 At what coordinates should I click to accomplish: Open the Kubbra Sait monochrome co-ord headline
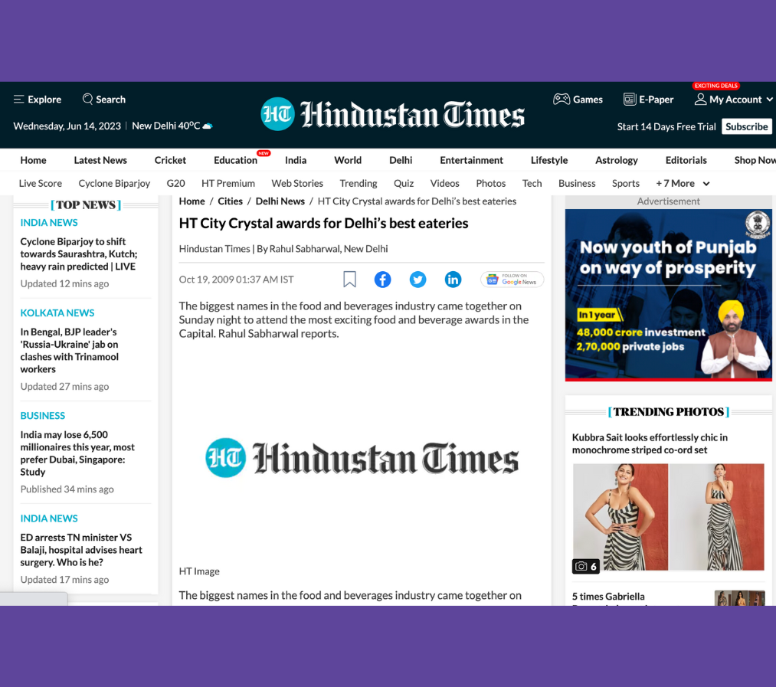pyautogui.click(x=650, y=443)
